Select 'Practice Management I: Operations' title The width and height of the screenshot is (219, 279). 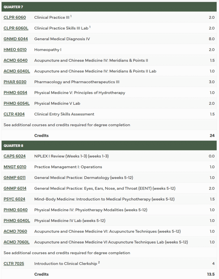pyautogui.click(x=68, y=167)
